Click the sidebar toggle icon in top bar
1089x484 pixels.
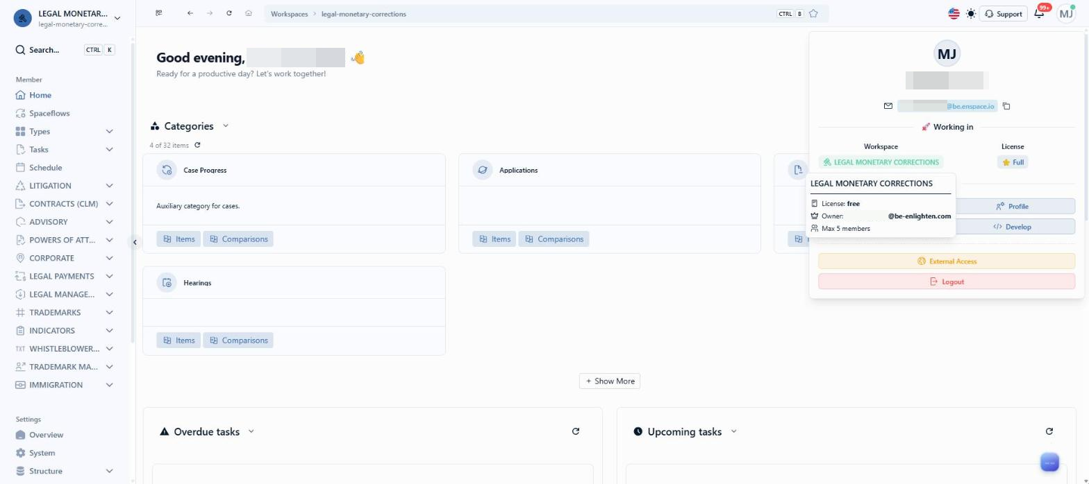159,13
